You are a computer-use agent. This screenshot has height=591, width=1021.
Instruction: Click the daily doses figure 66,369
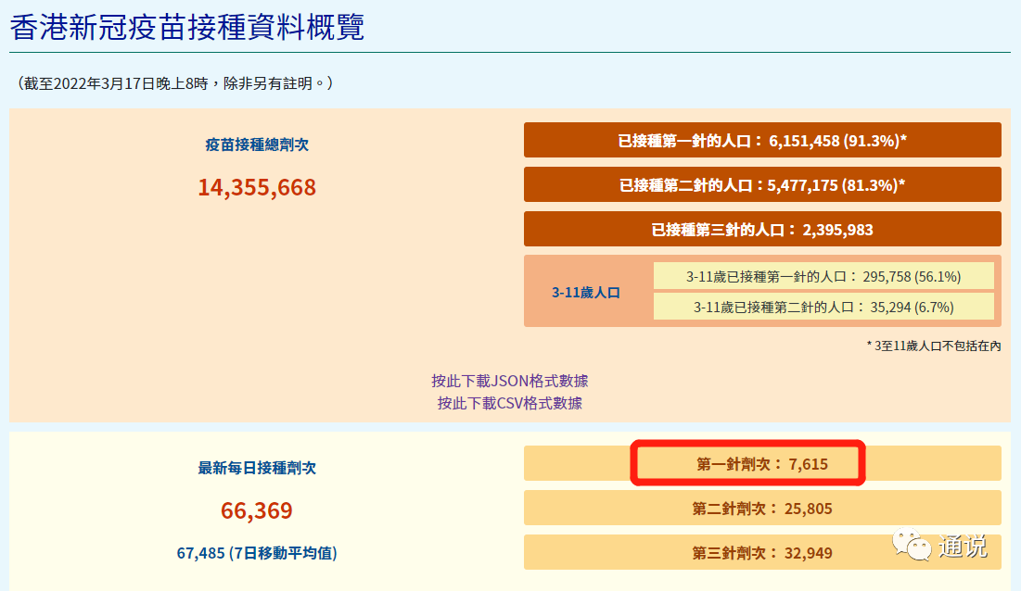pyautogui.click(x=257, y=510)
